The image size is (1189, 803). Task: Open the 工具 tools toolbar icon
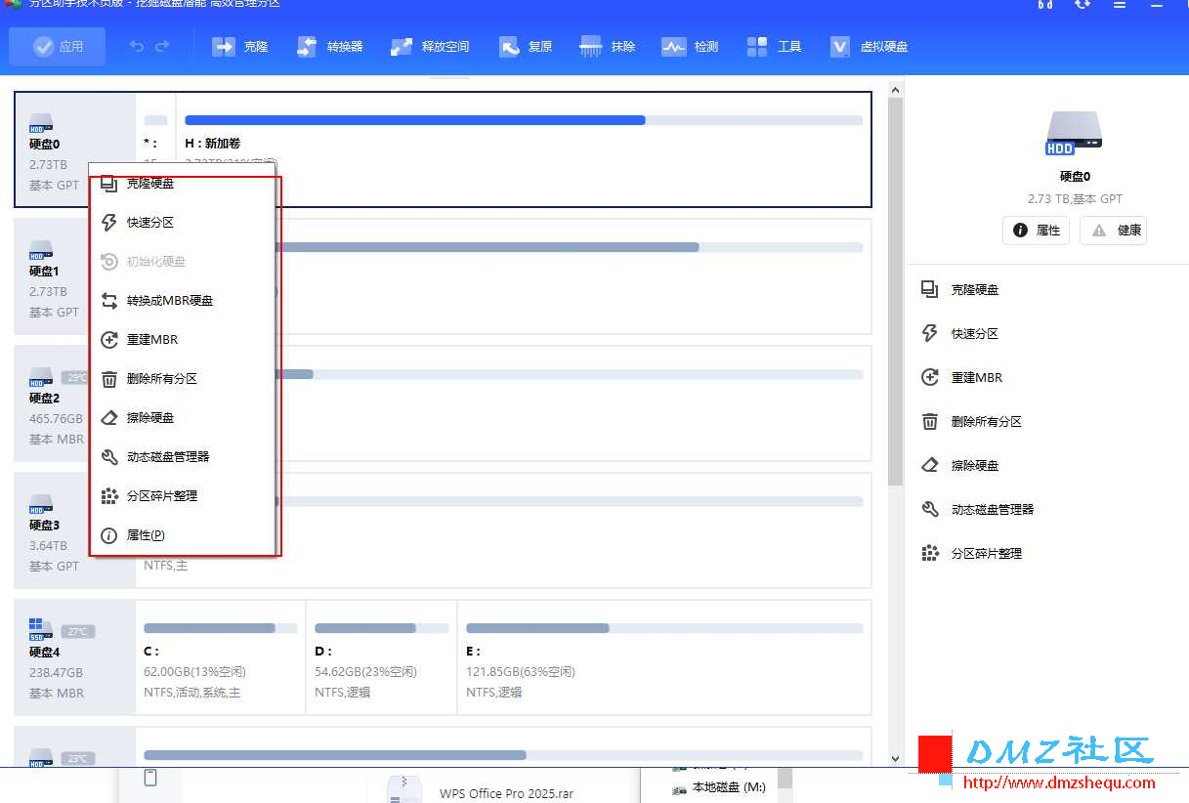tap(774, 46)
